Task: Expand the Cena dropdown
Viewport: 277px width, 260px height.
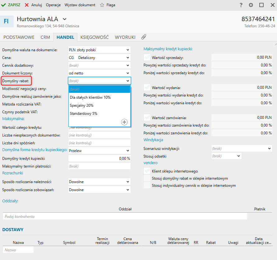Action: tap(128, 58)
